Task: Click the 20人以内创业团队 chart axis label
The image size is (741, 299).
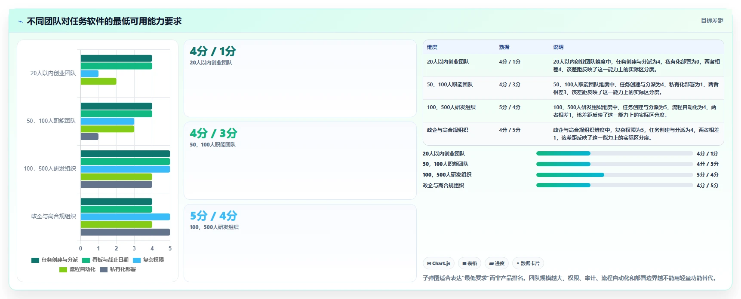Action: [53, 73]
